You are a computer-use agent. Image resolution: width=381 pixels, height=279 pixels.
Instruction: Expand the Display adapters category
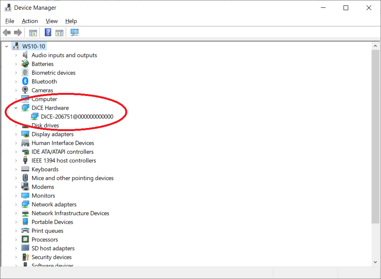click(x=16, y=134)
